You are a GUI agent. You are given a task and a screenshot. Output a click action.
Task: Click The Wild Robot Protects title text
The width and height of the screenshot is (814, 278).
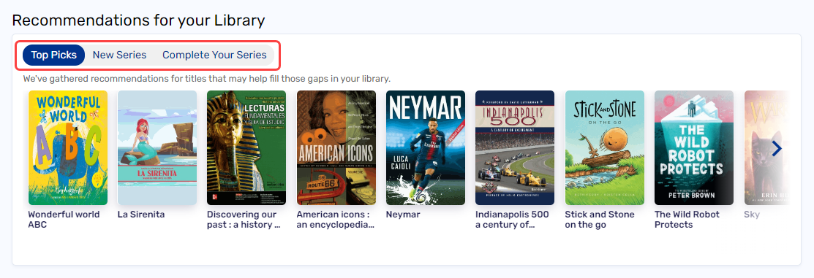click(687, 220)
